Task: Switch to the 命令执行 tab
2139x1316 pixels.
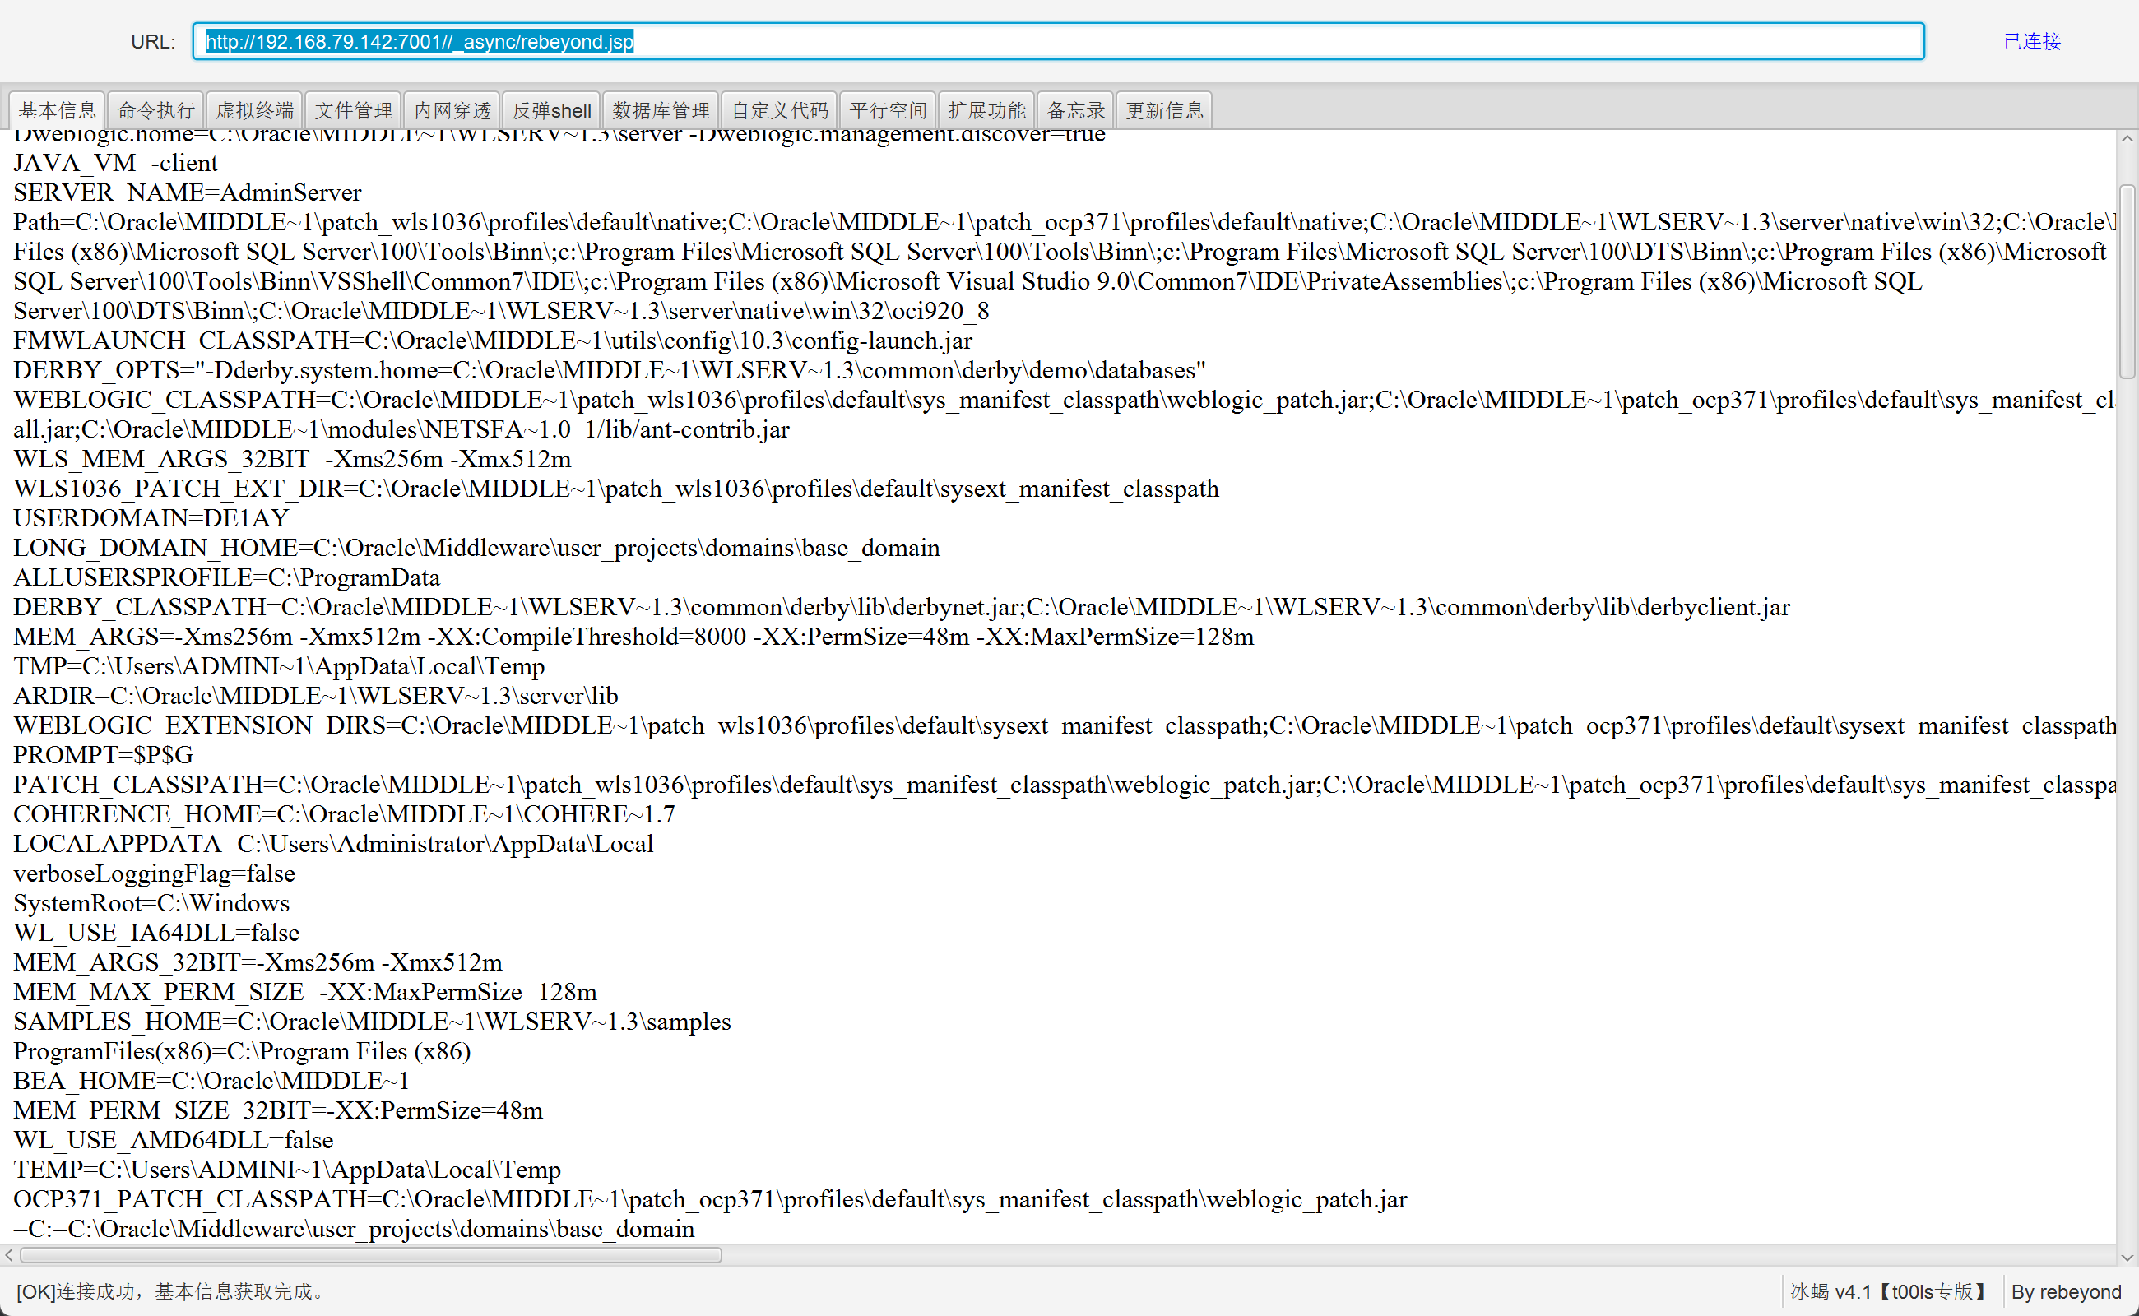Action: point(155,110)
